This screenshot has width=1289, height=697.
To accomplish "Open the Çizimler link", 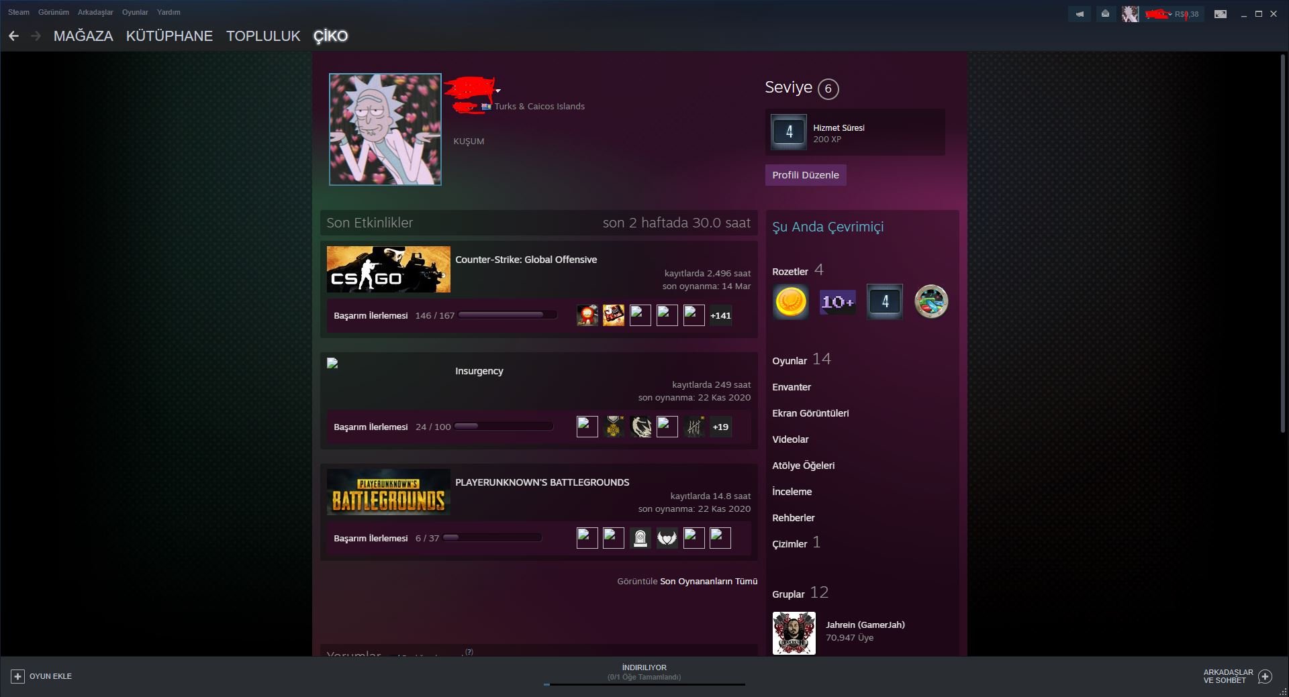I will [796, 543].
